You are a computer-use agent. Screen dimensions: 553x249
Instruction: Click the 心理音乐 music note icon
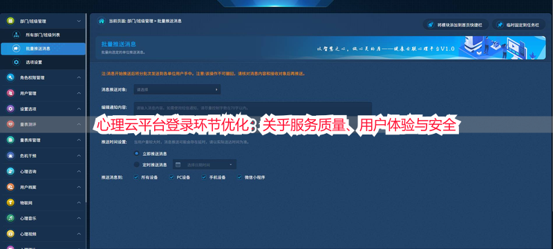[10, 218]
